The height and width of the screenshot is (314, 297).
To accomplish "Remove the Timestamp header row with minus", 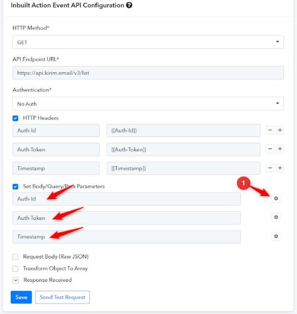I will click(270, 168).
